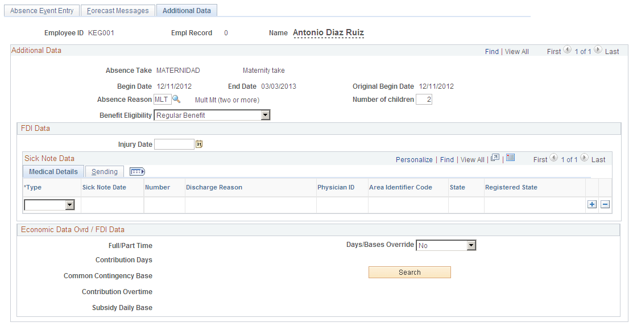Screen dimensions: 633x326
Task: Click Last in Additional Data navigation
Action: (x=612, y=52)
